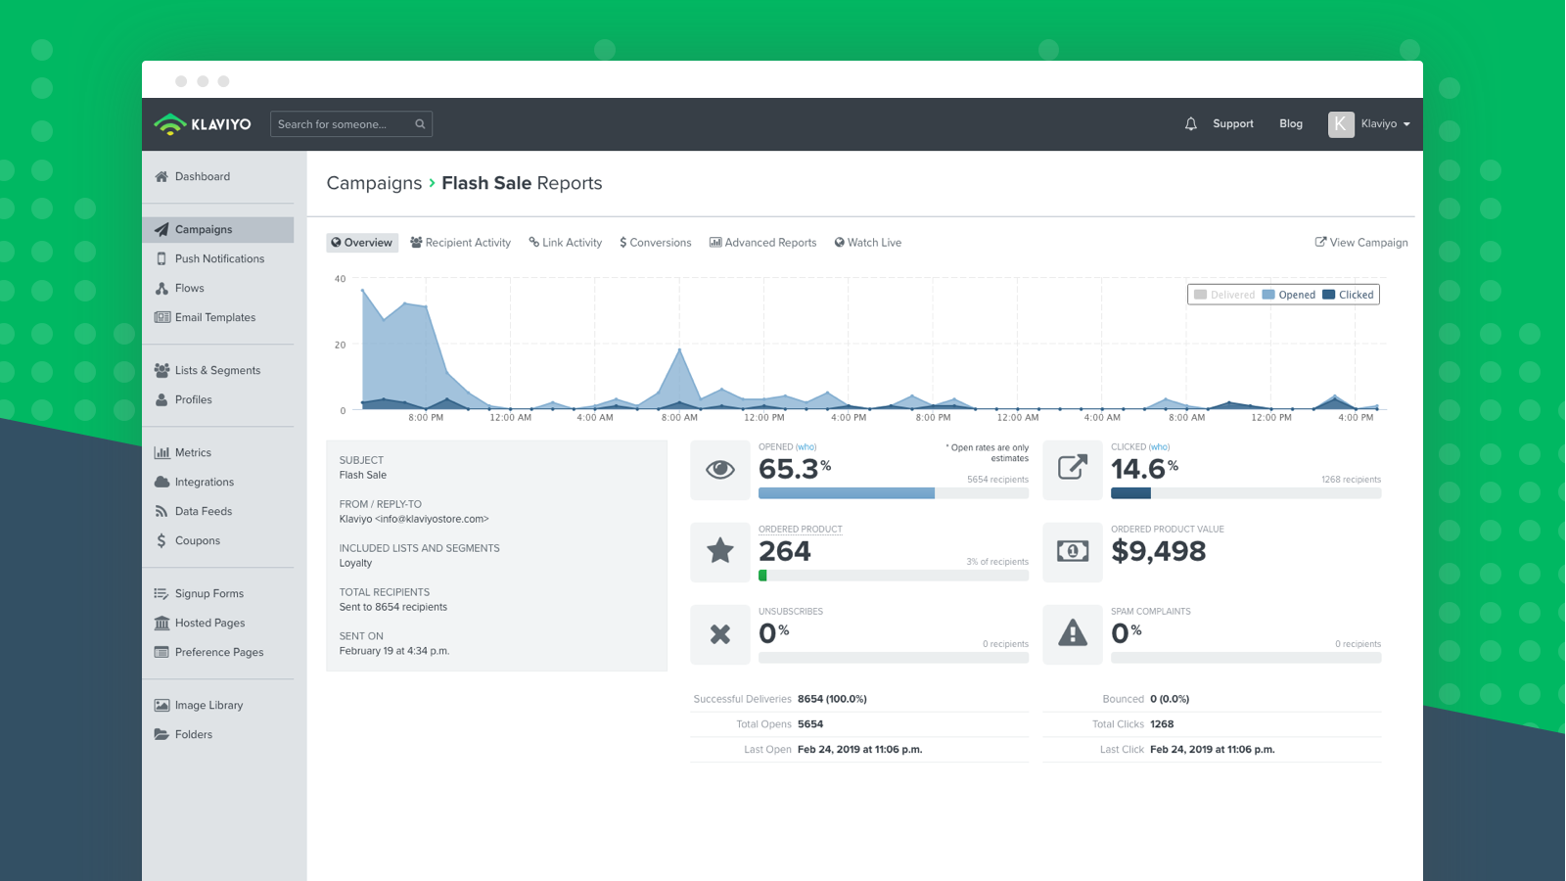The height and width of the screenshot is (881, 1566).
Task: Open Email Templates
Action: [x=215, y=317]
